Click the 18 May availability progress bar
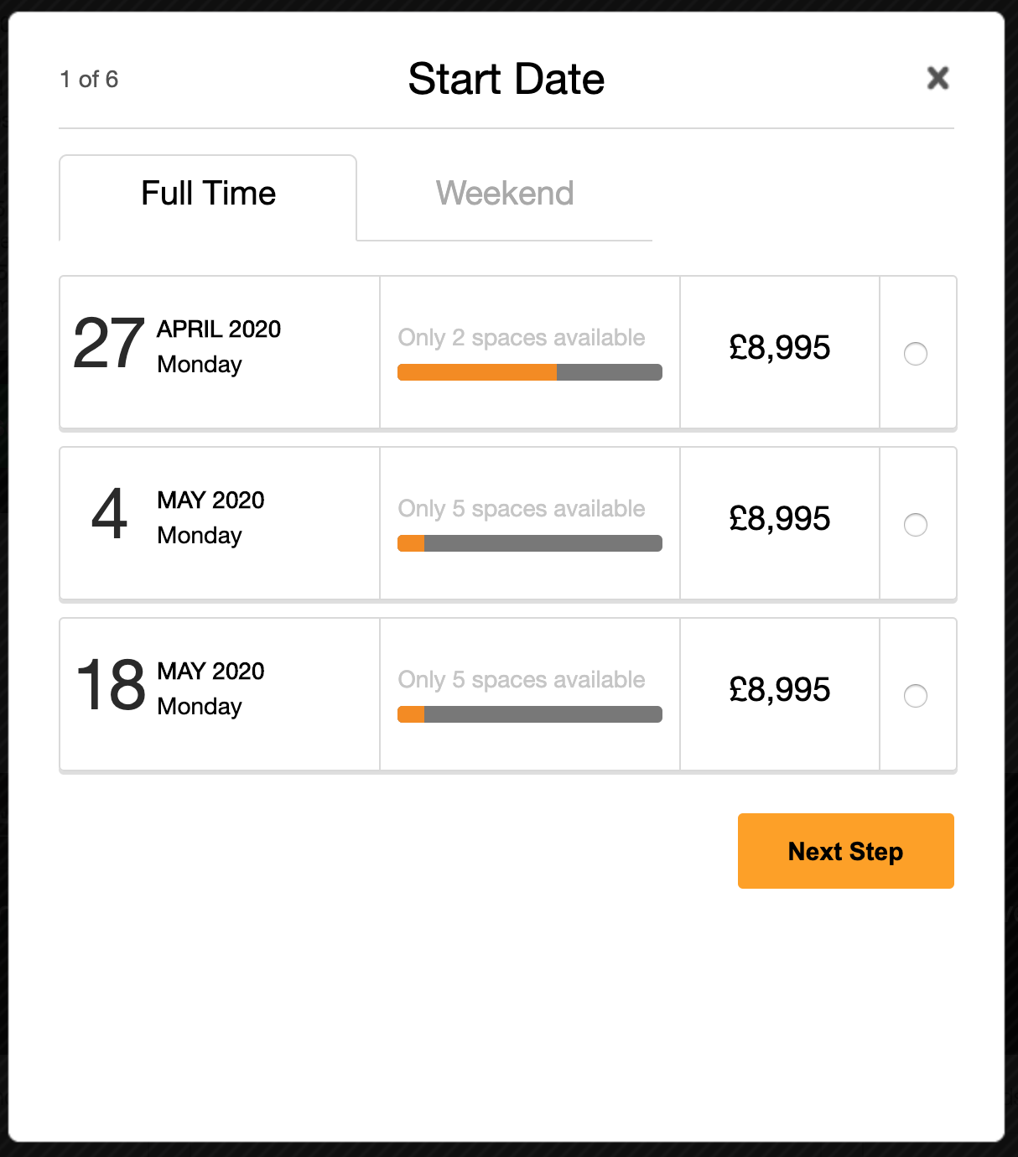Screen dimensions: 1018x1157 tap(530, 714)
